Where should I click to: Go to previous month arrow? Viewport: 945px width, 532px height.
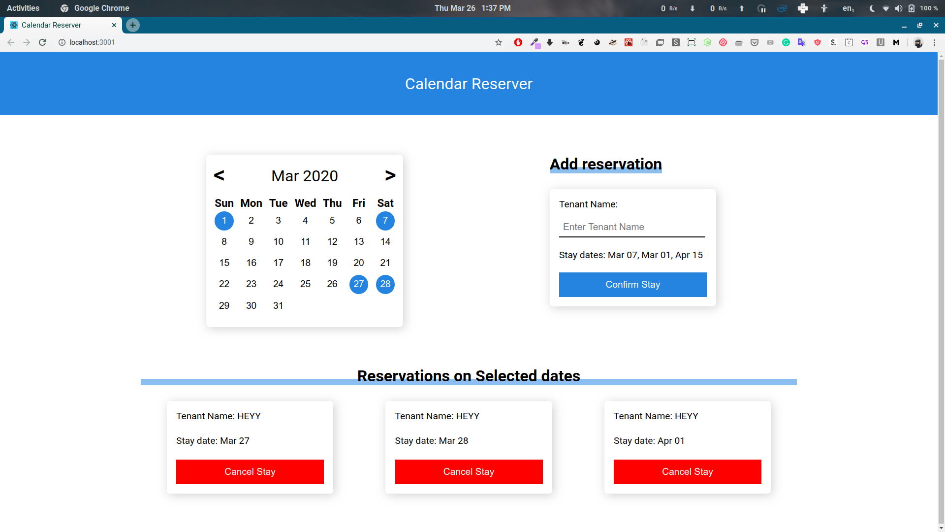pos(219,175)
